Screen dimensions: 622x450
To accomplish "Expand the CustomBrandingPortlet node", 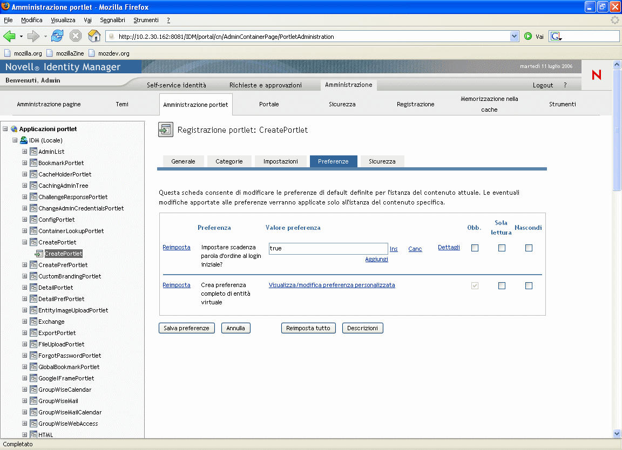I will (25, 276).
